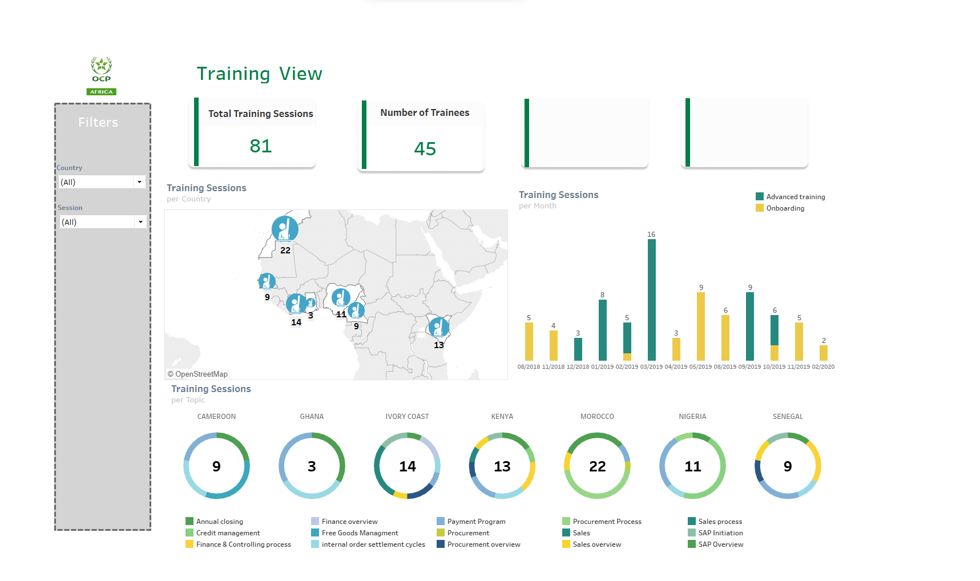980x581 pixels.
Task: Click the Morocco donut chart showing 22
Action: [x=598, y=466]
